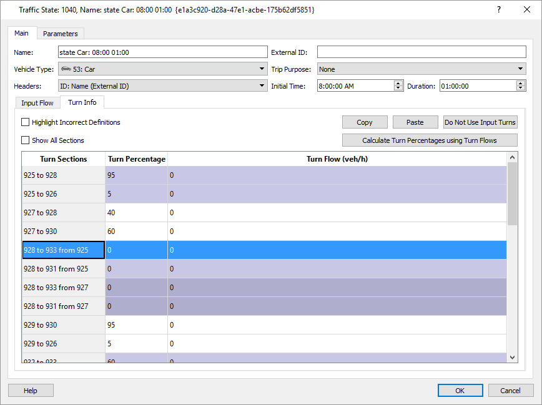Switch to the Input Flow tab
Screen dimensions: 542x405
[37, 103]
